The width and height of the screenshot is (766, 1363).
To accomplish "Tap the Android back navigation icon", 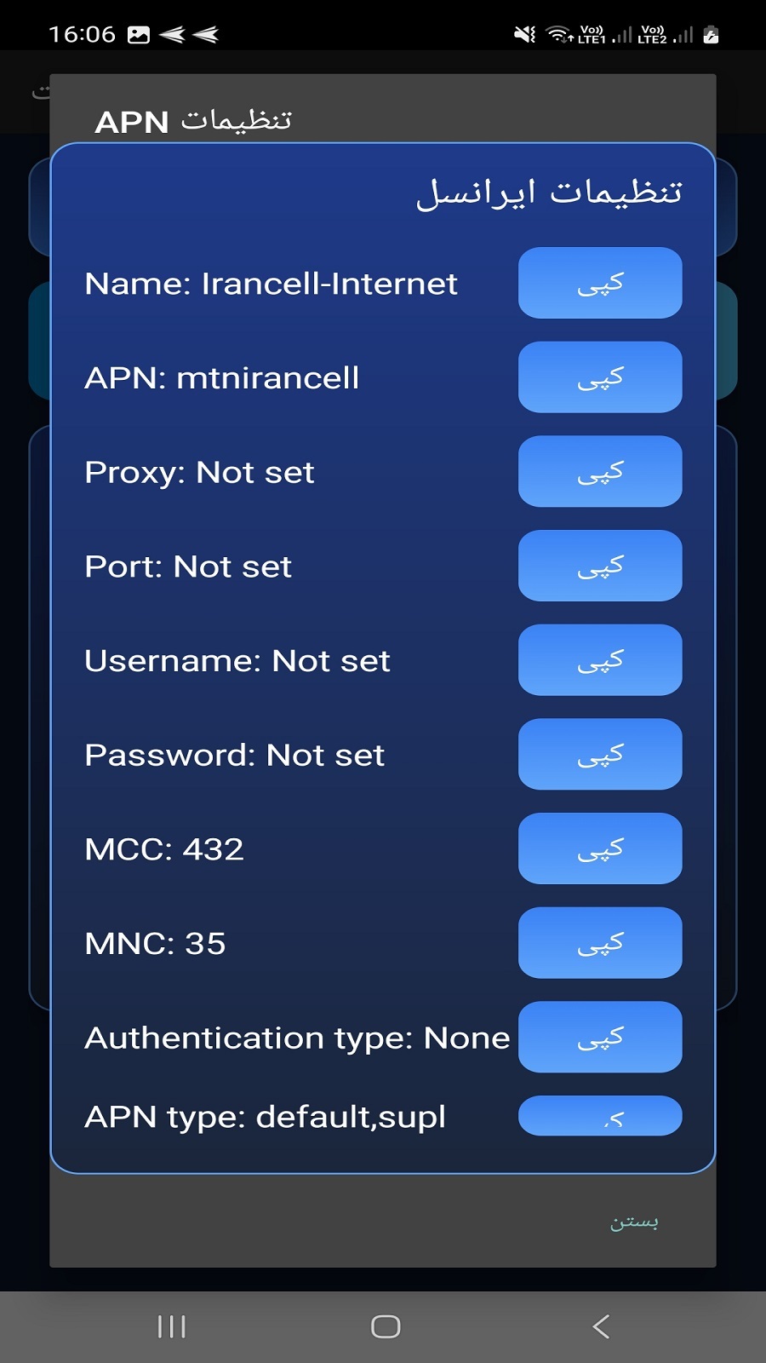I will (601, 1326).
